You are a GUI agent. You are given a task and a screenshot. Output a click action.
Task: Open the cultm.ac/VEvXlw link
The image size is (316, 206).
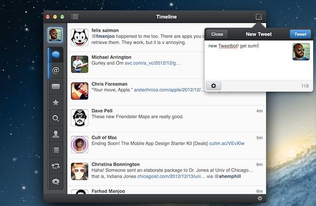point(227,143)
